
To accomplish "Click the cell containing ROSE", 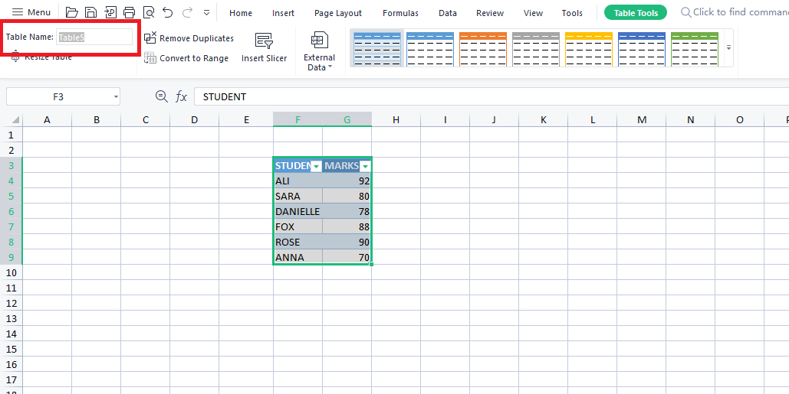I will coord(298,242).
